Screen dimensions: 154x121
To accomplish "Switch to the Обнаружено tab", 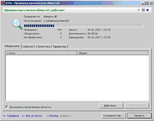I will point(12,46).
